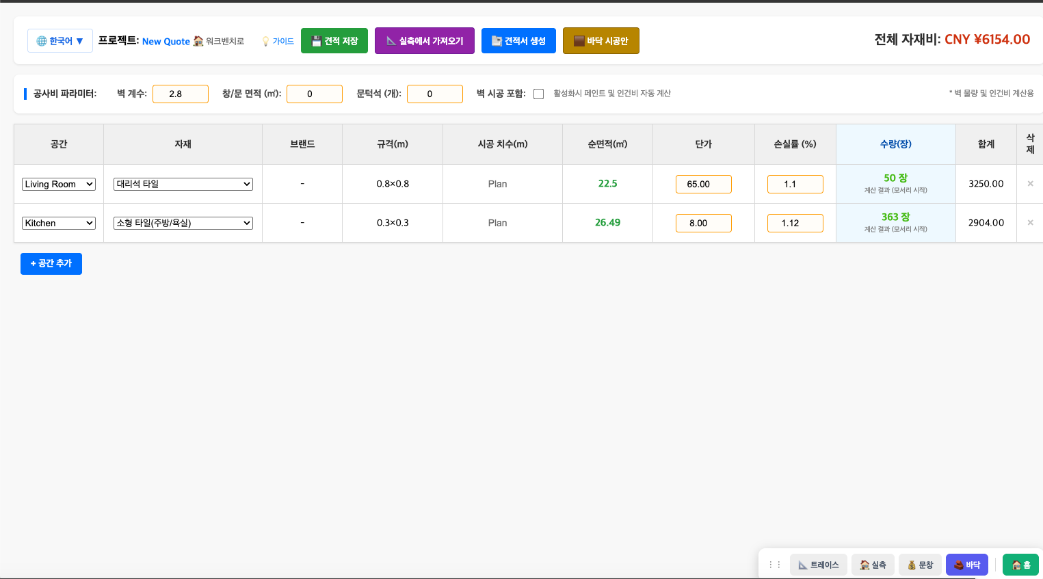Edit the 8.00 unit price field
1043x579 pixels.
pyautogui.click(x=704, y=223)
